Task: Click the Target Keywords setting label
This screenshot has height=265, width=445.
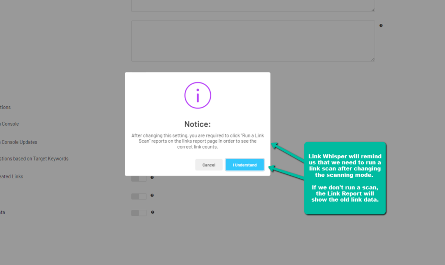Action: pos(34,159)
